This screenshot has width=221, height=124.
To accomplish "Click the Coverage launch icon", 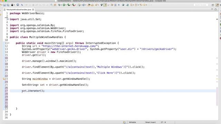I will point(68,5).
